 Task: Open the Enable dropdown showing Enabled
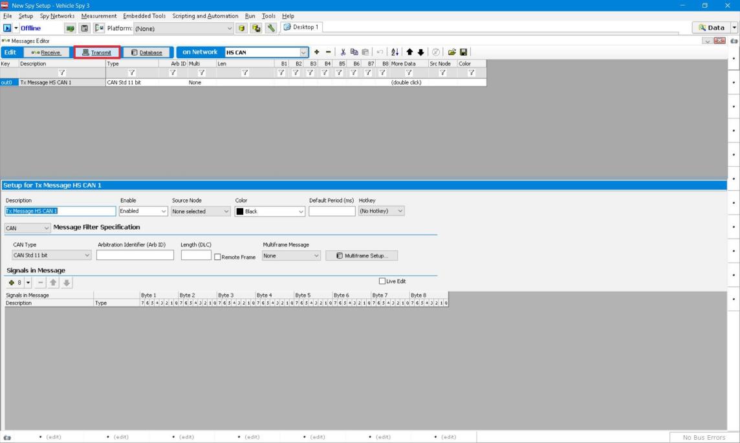click(163, 211)
